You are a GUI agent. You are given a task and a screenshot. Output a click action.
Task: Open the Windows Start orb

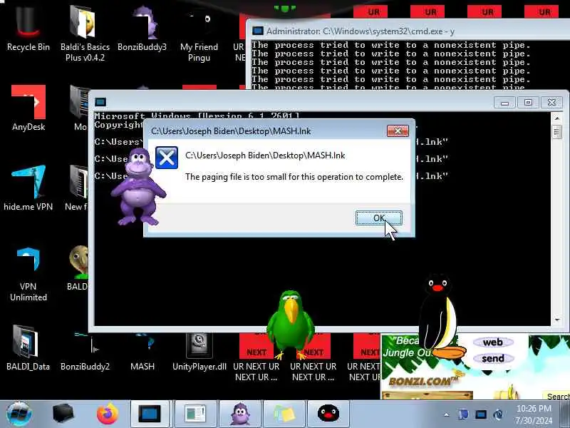point(19,414)
